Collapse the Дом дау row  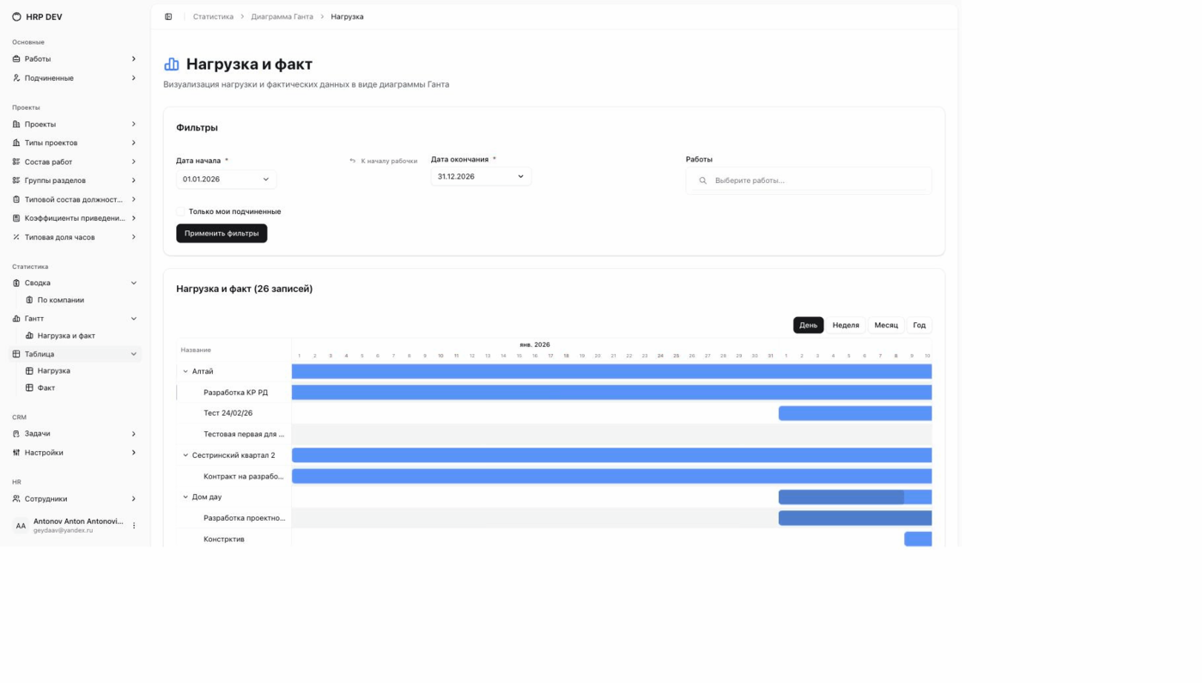click(x=185, y=497)
